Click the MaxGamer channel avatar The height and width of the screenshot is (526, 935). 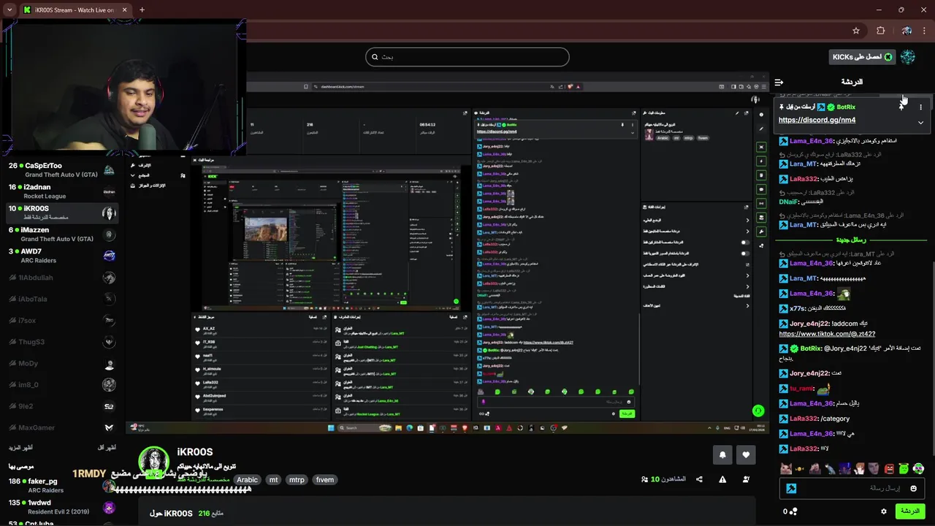click(109, 427)
